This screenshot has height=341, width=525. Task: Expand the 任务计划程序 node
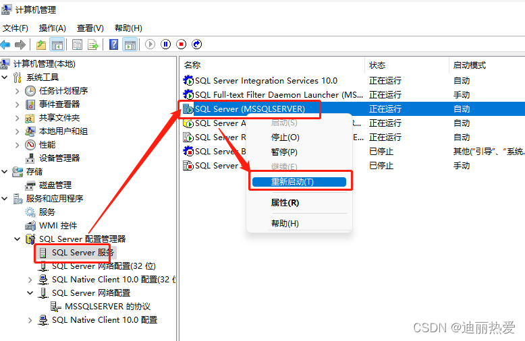tap(18, 91)
